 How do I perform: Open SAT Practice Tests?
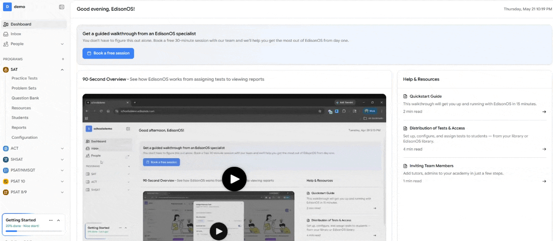25,78
